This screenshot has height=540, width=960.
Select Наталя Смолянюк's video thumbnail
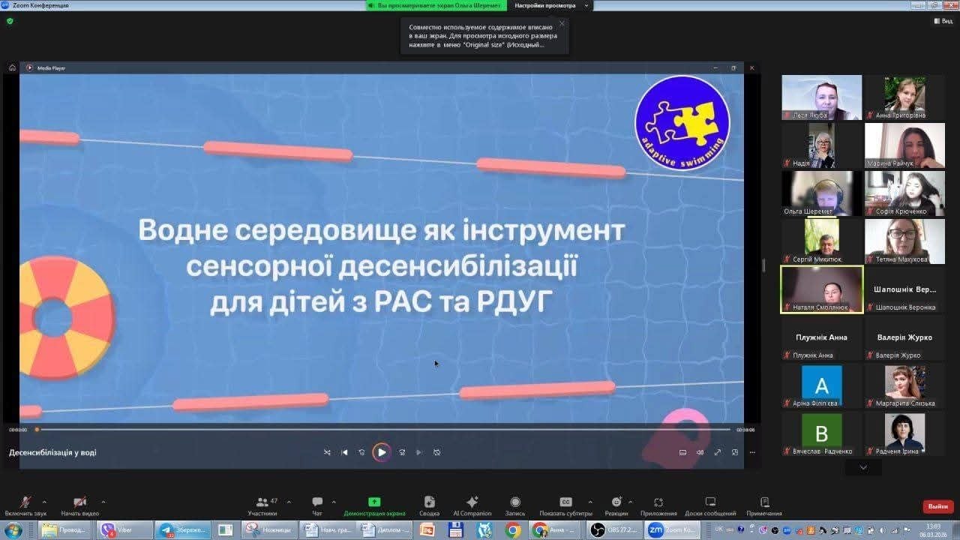(821, 289)
